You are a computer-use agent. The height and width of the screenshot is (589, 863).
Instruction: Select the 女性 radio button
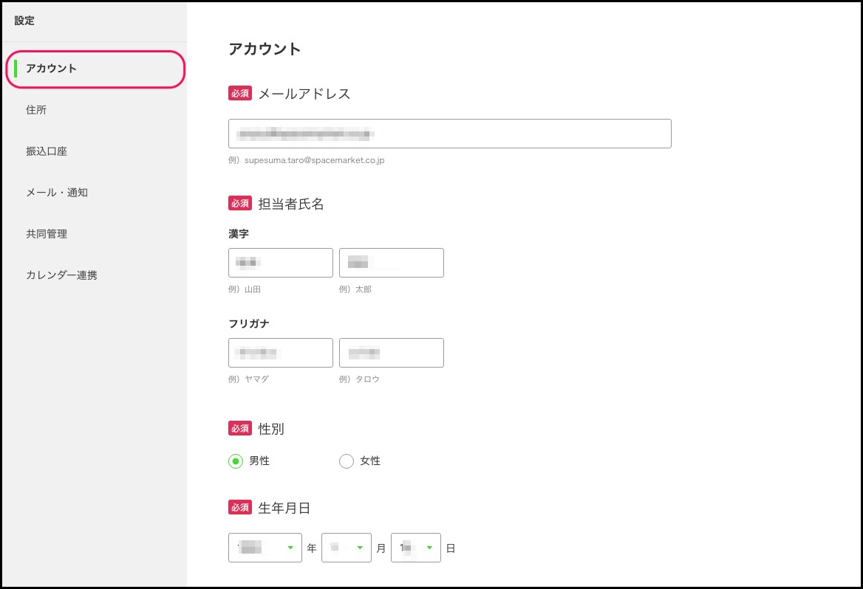click(x=347, y=461)
